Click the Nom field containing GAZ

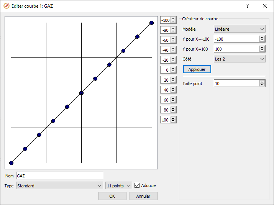59,175
